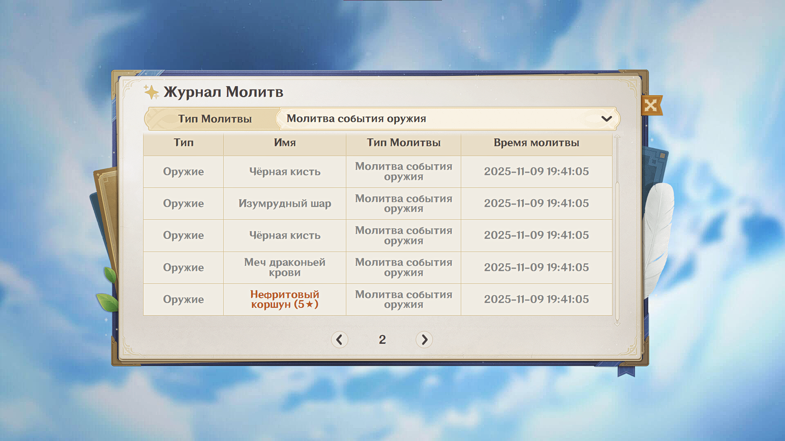Screen dimensions: 785x441
Task: Click the Меч драконьей крови entry
Action: point(285,267)
